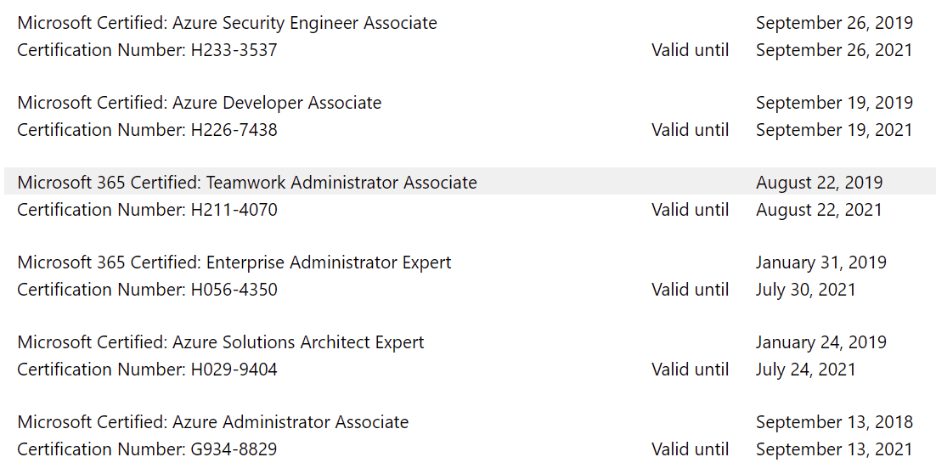Open Azure Solutions Architect Expert certification
936x474 pixels.
[x=220, y=342]
